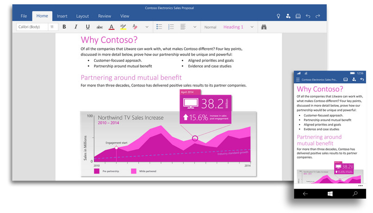
Task: Switch to the Insert tab
Action: click(x=62, y=16)
